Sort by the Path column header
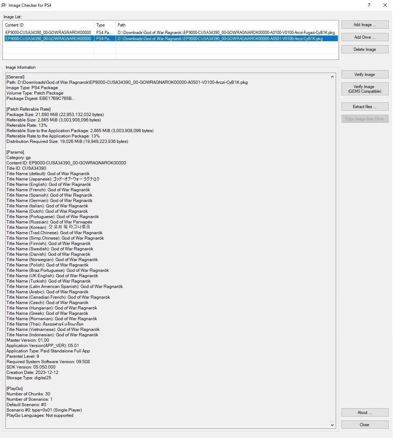This screenshot has width=393, height=438. coord(227,25)
